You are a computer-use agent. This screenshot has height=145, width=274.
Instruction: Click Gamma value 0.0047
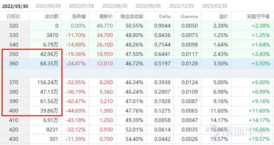point(189,120)
